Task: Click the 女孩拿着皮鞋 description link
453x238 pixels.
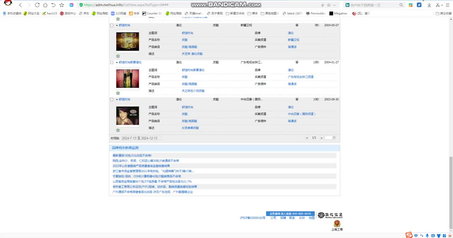Action: tap(190, 128)
